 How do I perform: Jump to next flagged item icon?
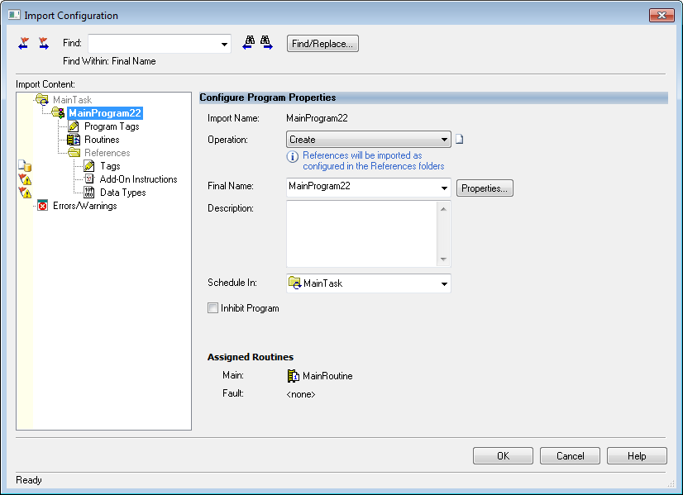[44, 43]
